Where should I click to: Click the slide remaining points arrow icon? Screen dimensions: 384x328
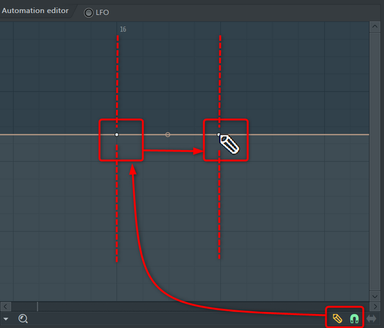pyautogui.click(x=372, y=318)
